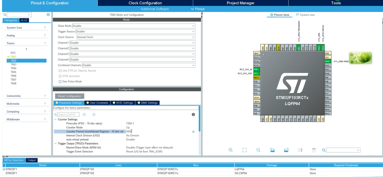The width and height of the screenshot is (383, 177).
Task: Click the pin search combo box
Action: 343,150
